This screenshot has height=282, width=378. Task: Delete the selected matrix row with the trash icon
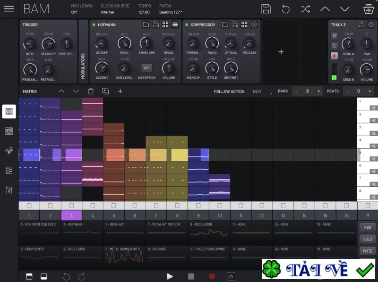tap(91, 91)
